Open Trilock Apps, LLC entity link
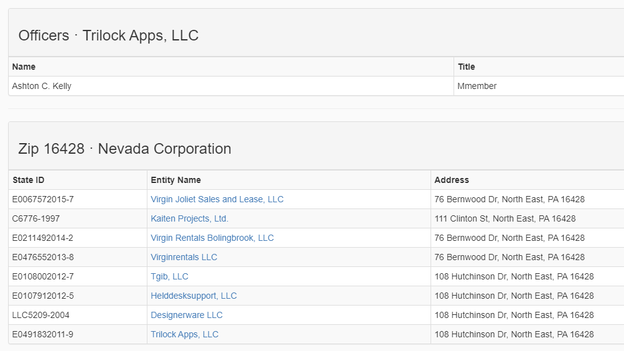 [x=185, y=334]
